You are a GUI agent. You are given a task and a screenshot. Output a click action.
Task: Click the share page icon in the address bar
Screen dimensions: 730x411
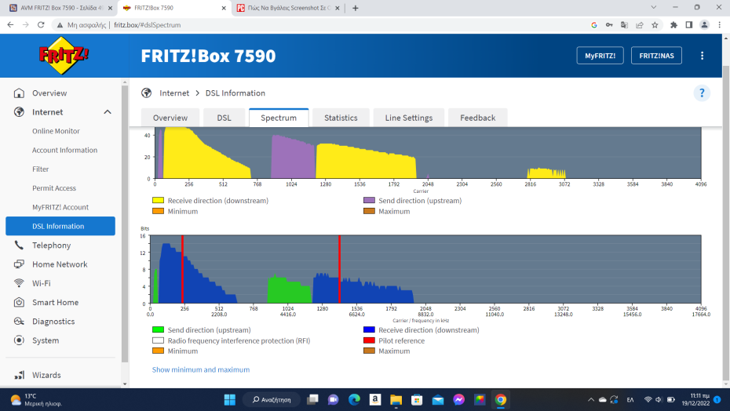[x=640, y=25]
